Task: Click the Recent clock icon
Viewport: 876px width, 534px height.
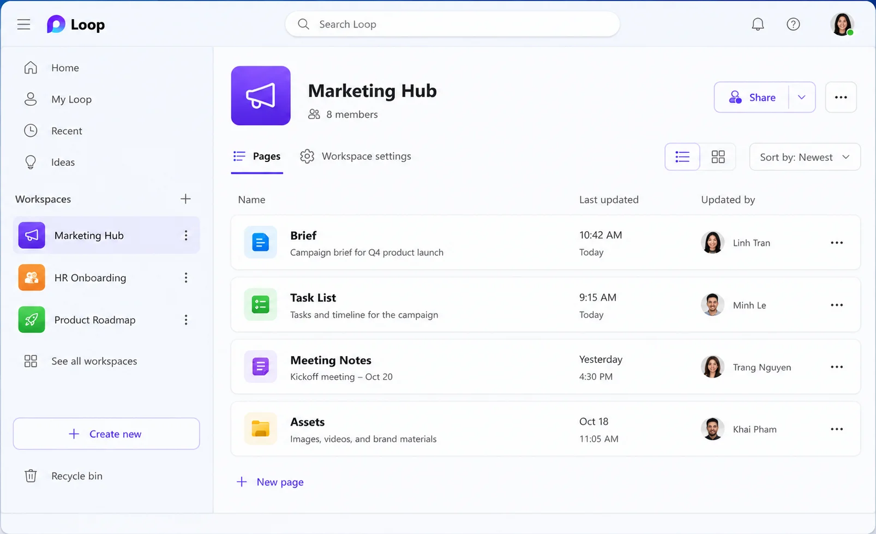Action: pyautogui.click(x=31, y=131)
